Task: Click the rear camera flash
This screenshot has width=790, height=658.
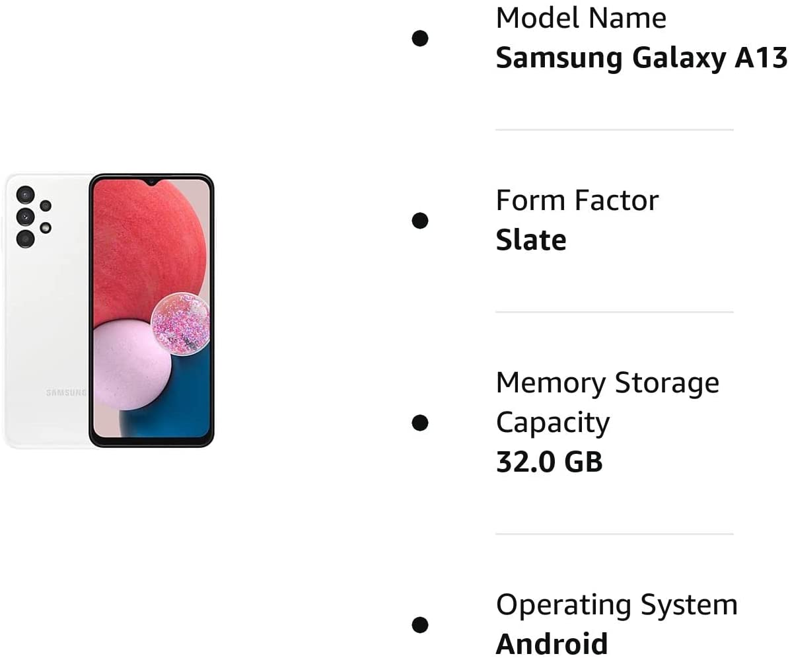Action: tap(45, 227)
